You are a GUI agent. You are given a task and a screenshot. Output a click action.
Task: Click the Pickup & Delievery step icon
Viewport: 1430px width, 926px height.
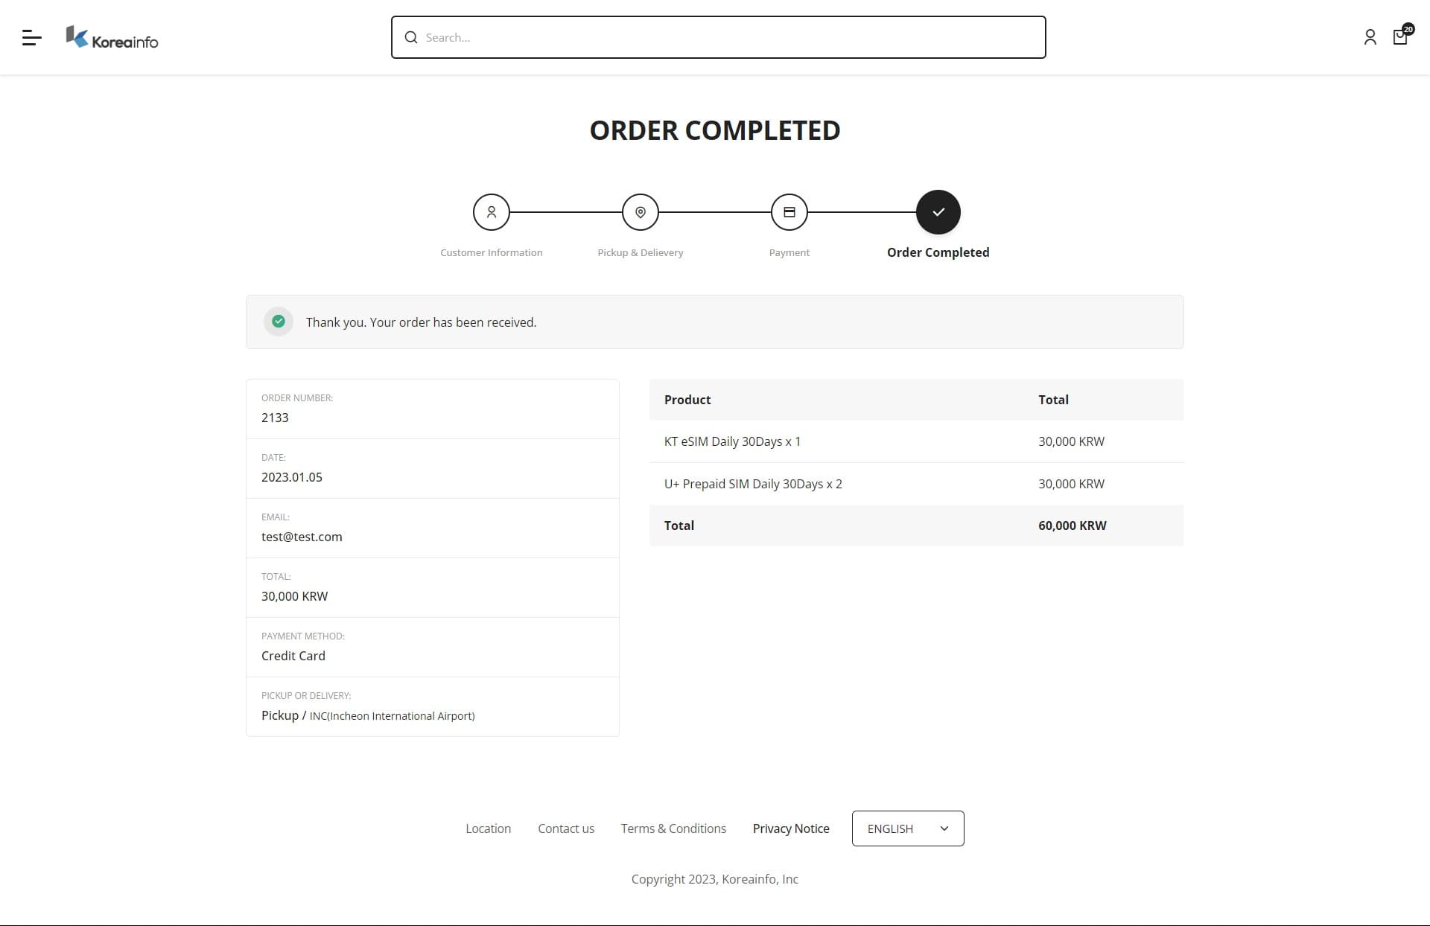click(x=641, y=212)
